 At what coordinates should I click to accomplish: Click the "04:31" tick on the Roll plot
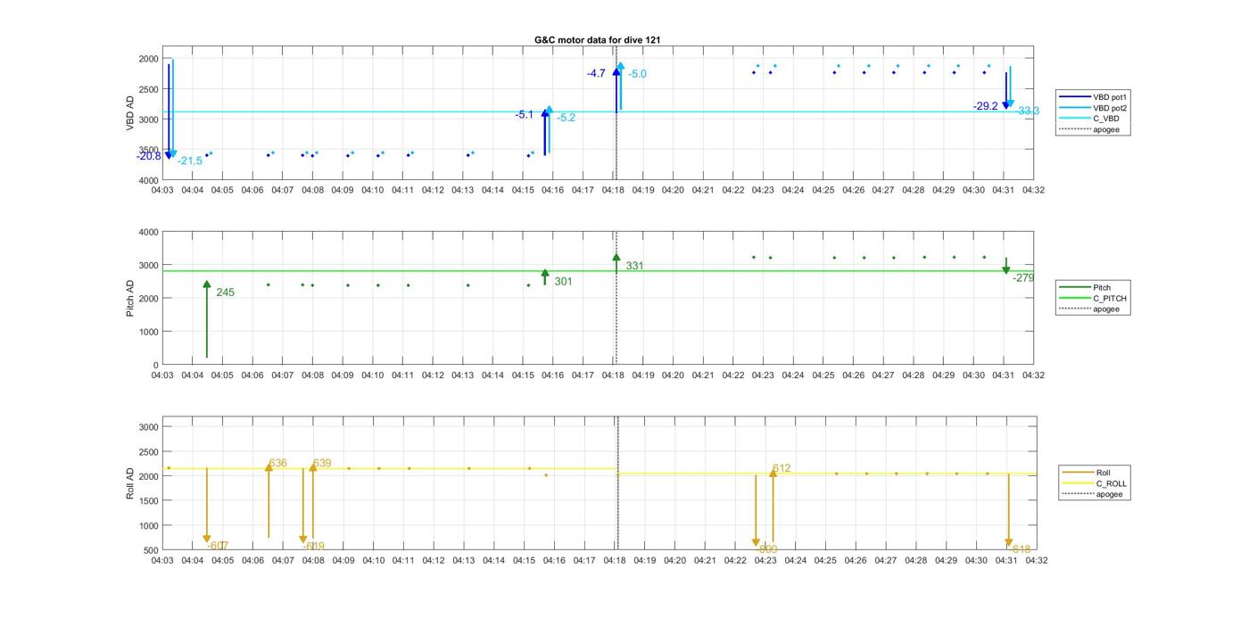point(1006,560)
